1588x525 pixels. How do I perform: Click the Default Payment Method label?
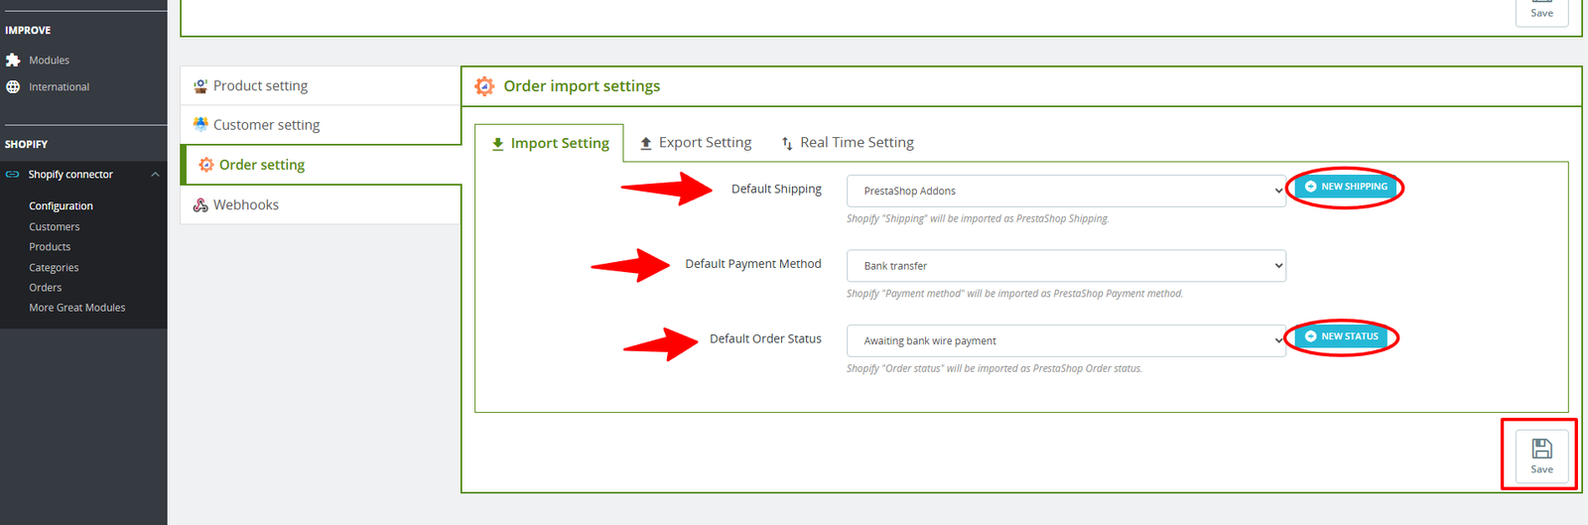[x=753, y=264]
